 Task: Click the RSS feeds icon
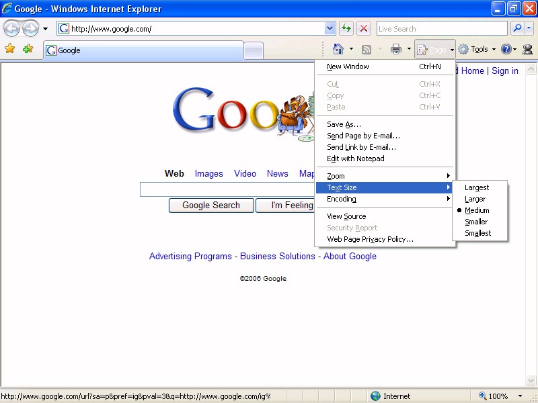tap(367, 50)
